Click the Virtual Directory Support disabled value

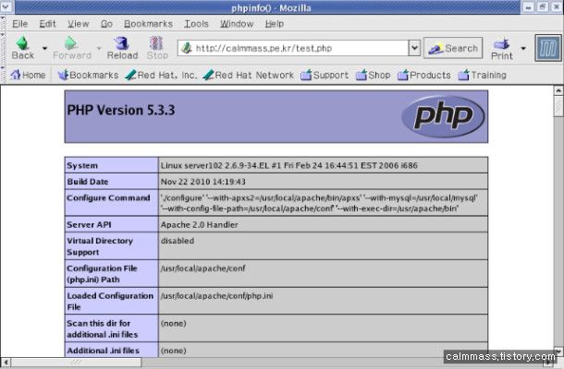[178, 241]
